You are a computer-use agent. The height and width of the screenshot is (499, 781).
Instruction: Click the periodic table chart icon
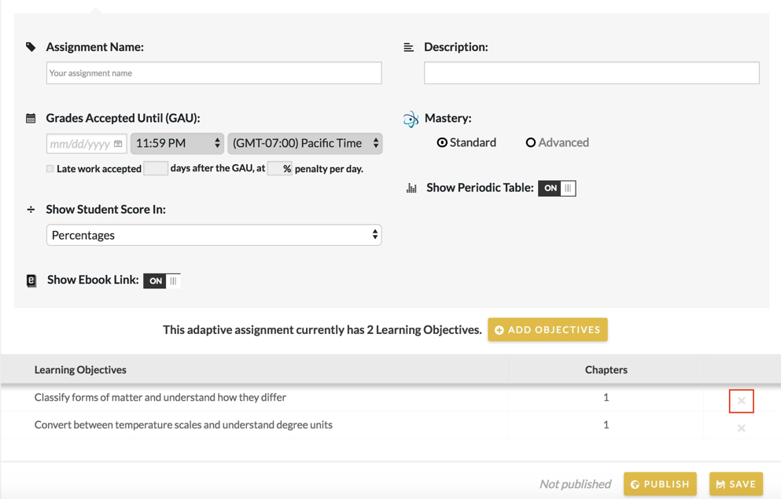411,189
